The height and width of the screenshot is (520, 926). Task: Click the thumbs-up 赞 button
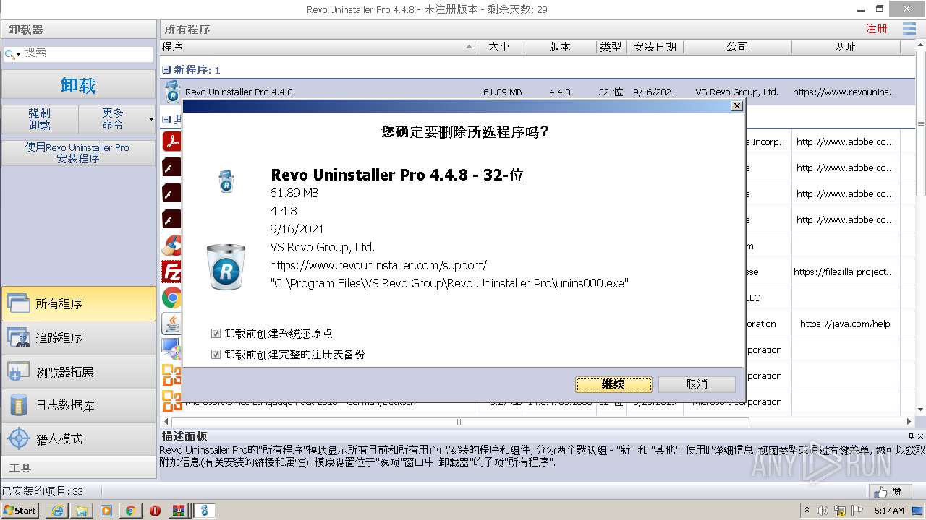pyautogui.click(x=889, y=492)
